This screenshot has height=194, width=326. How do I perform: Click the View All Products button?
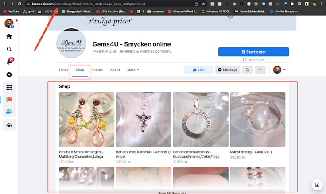coord(172,192)
